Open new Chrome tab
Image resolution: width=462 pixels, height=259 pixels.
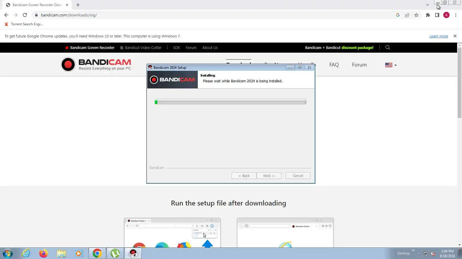click(78, 5)
